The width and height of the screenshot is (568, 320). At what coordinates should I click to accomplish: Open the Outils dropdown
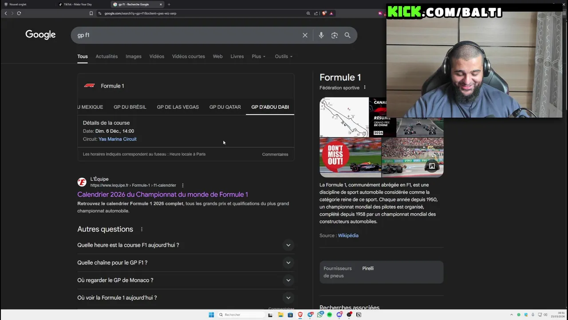[284, 56]
